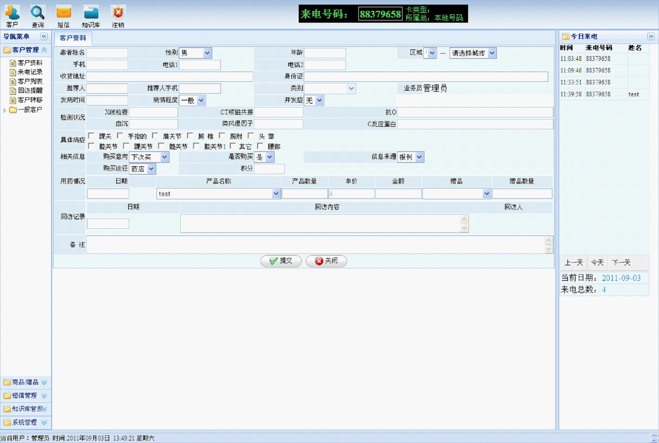Open the 赠品 dropdown
Screen dimensions: 659x443
pos(457,194)
